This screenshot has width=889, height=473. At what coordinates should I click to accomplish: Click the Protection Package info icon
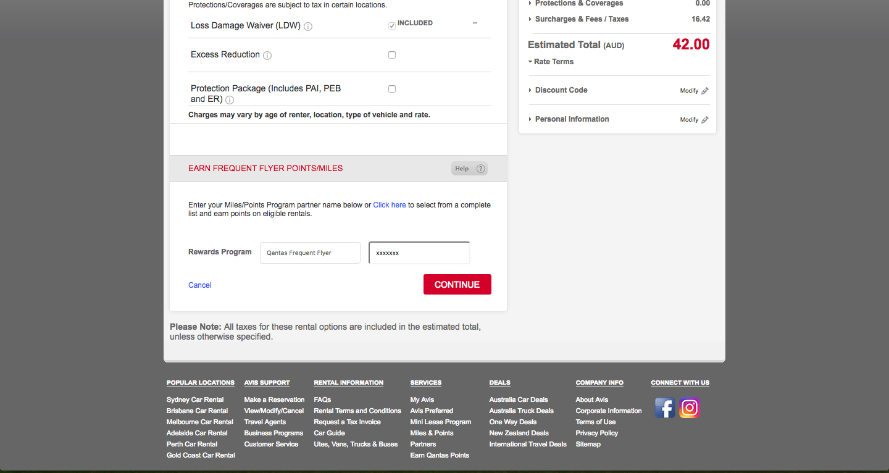230,100
